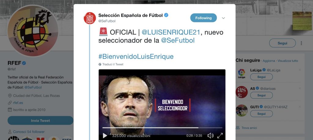Open the RFEF profile three-dot menu

tap(301, 43)
